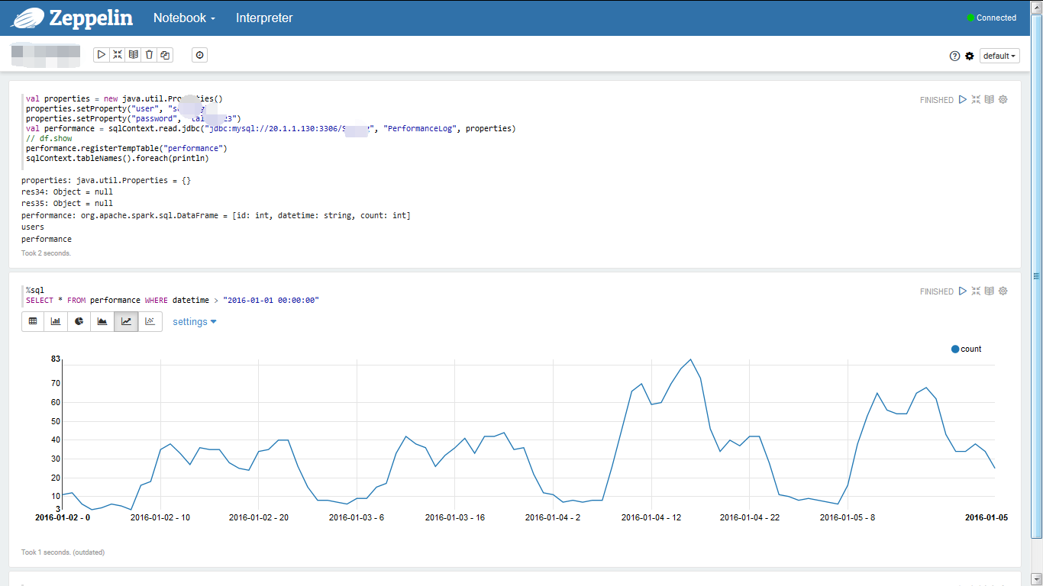Run all paragraphs in the notebook
Screen dimensions: 1043x586
coord(102,54)
